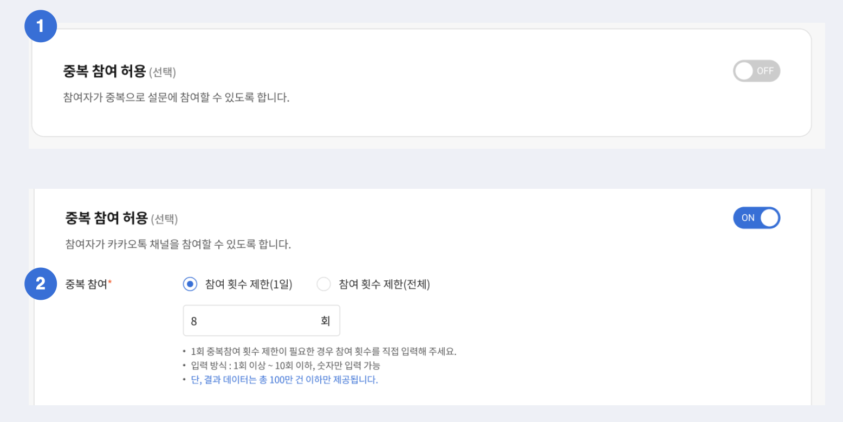
Task: Click the 회 unit inside the count field
Action: [x=325, y=321]
